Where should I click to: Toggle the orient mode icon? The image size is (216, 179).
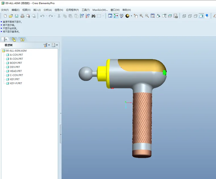coord(122,16)
